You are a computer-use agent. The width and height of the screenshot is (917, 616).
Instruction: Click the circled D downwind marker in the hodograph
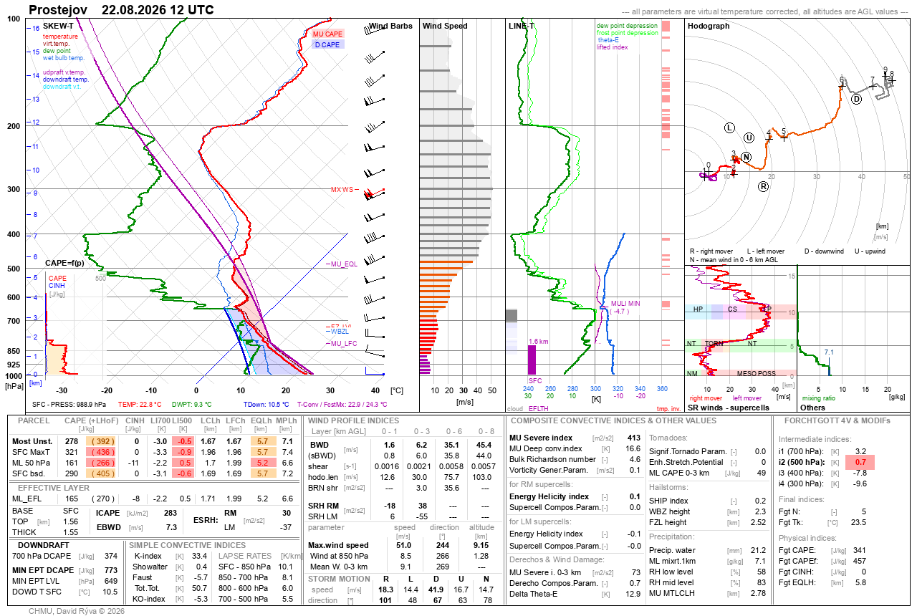pos(856,99)
